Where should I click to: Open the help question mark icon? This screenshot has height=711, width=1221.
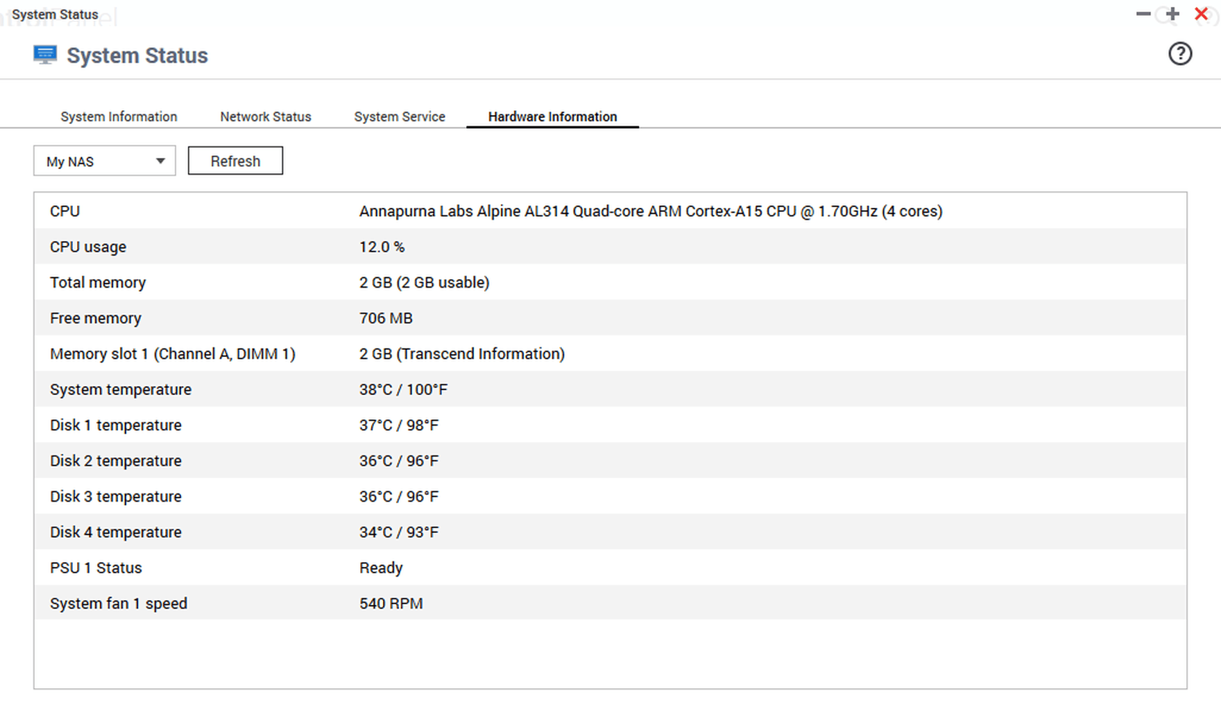coord(1179,54)
